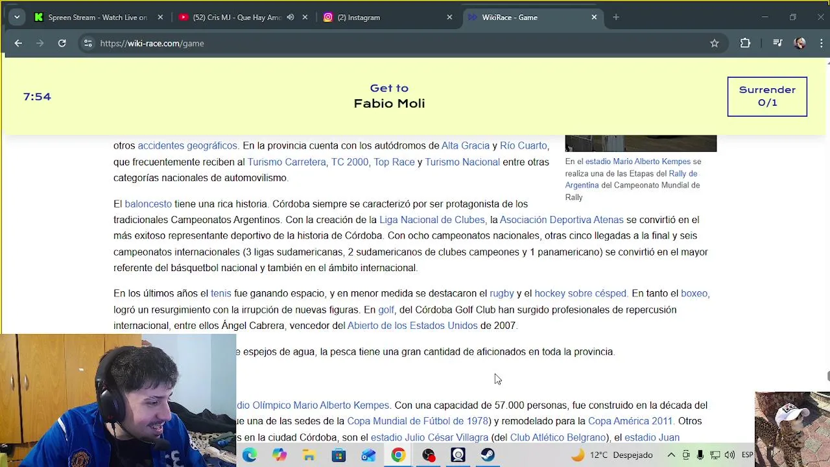Click the page vertical scrollbar thumb
The height and width of the screenshot is (467, 830).
[827, 377]
